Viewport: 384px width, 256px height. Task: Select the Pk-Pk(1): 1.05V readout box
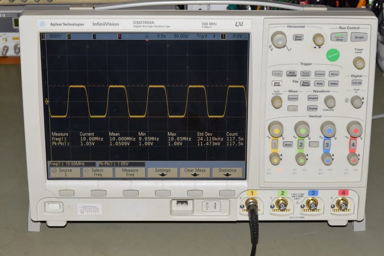[x=121, y=164]
